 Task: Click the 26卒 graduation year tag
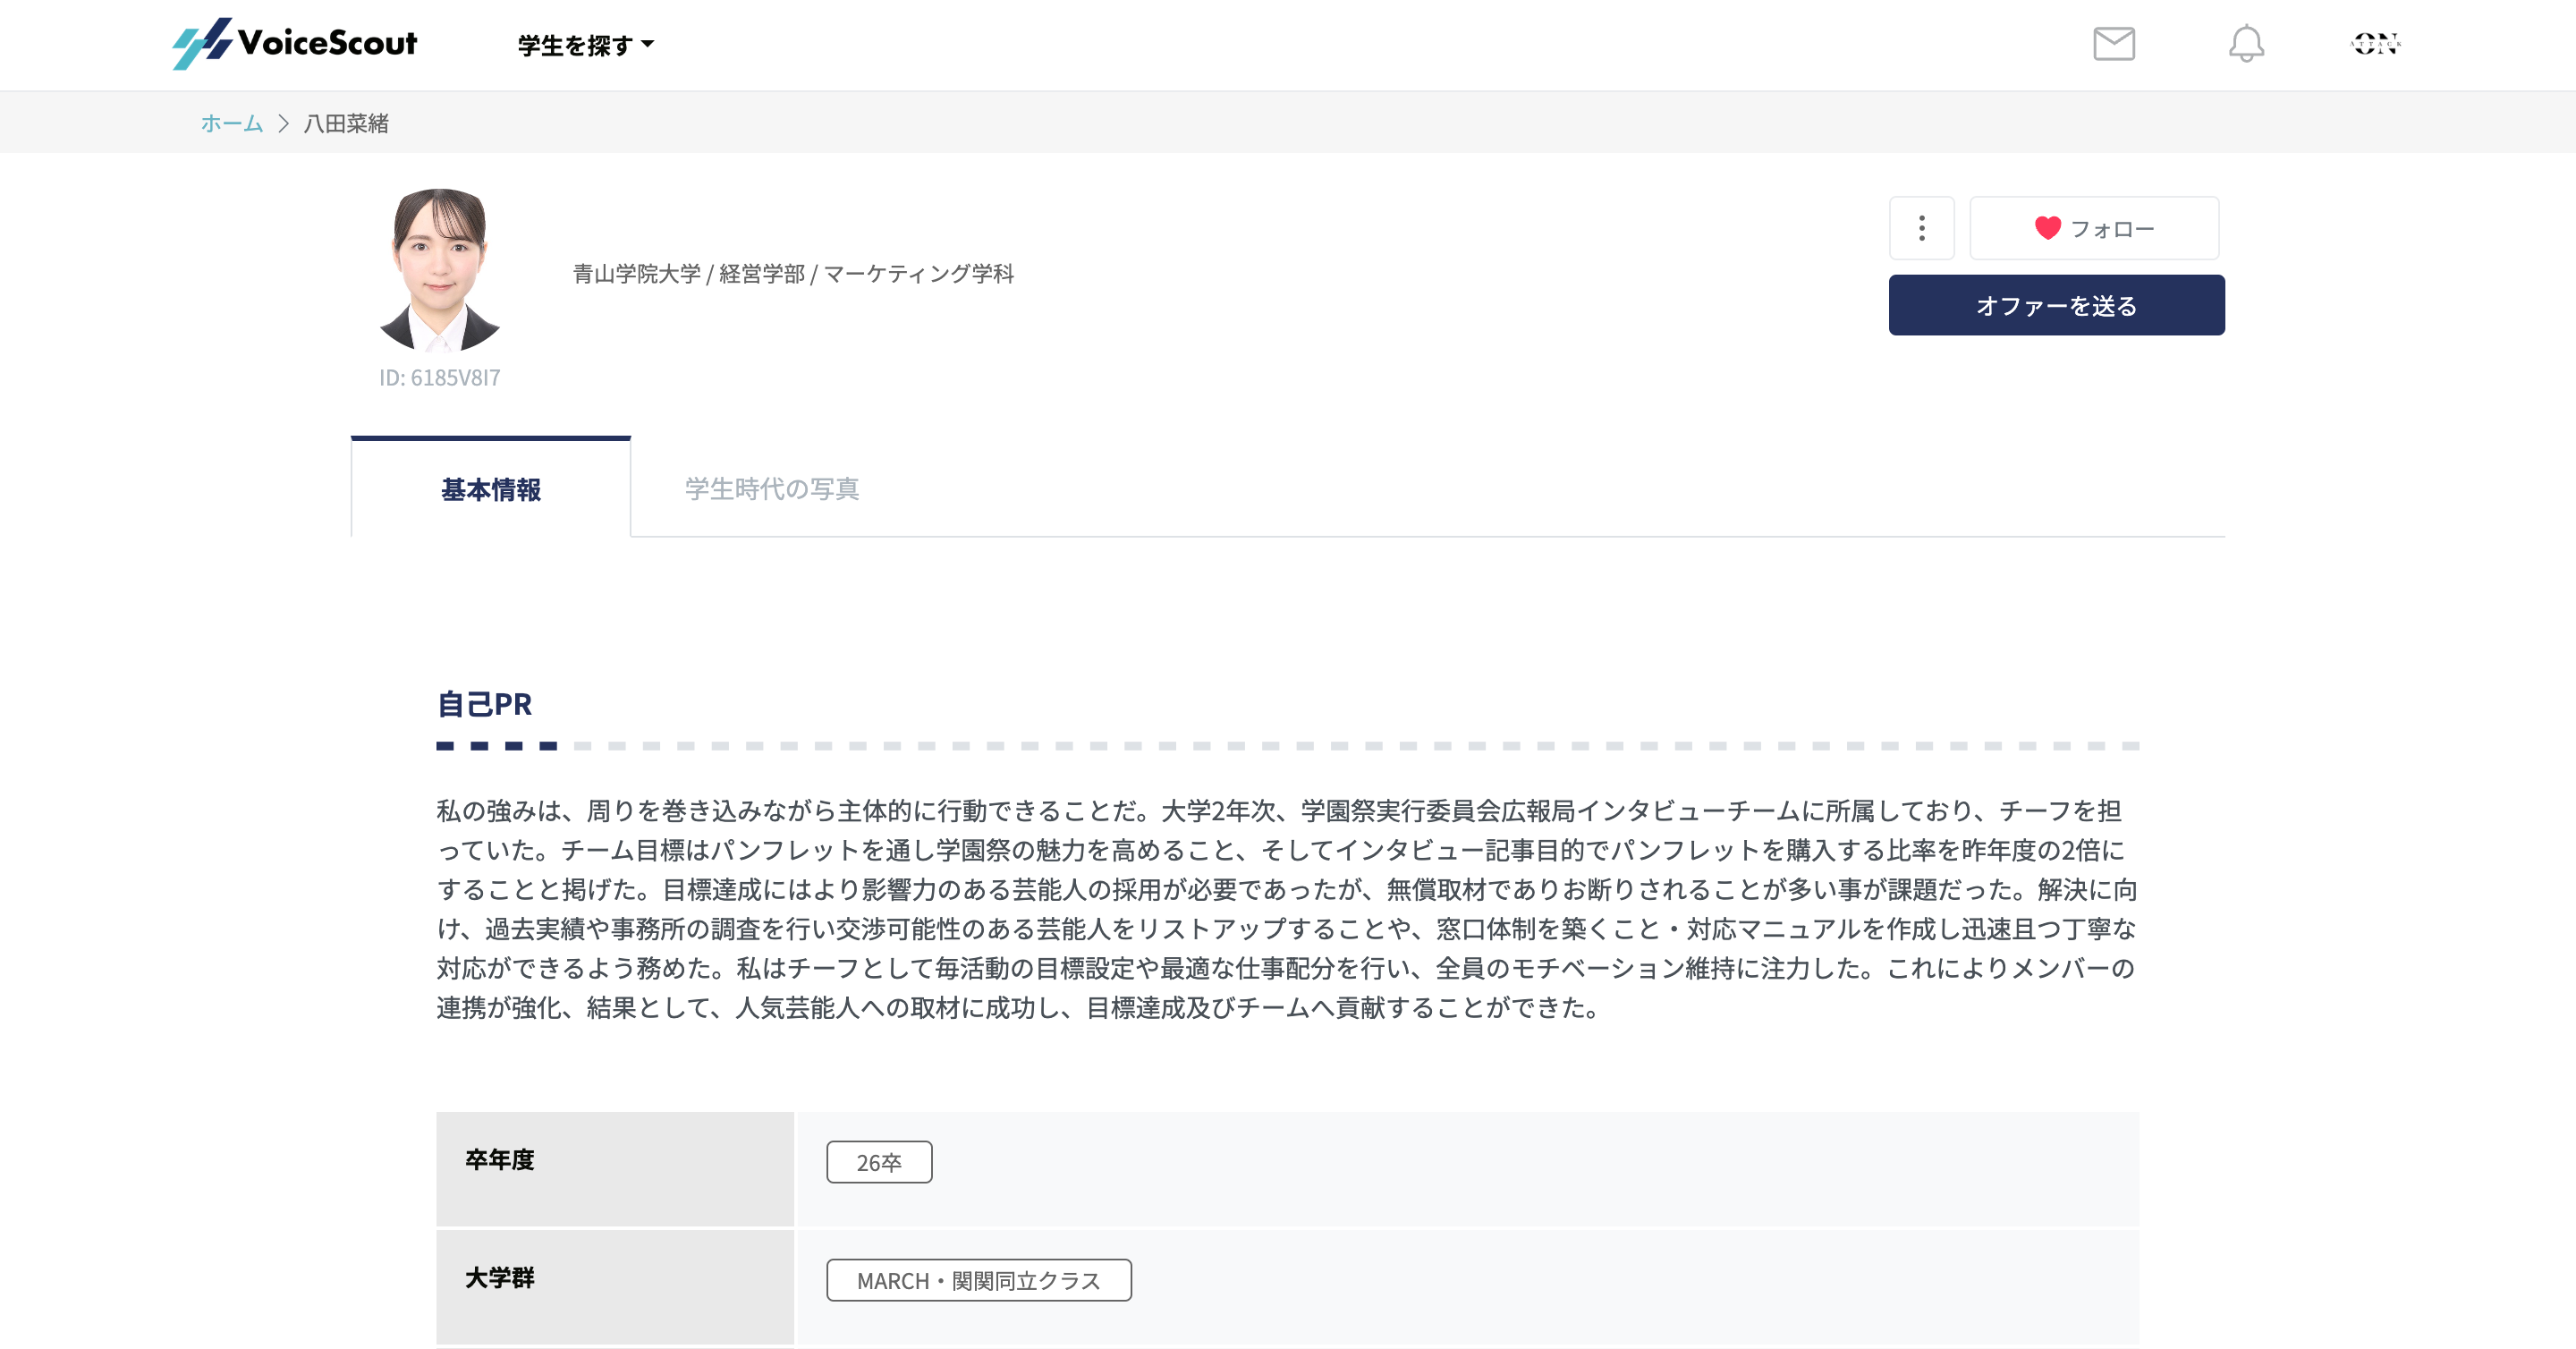coord(878,1162)
